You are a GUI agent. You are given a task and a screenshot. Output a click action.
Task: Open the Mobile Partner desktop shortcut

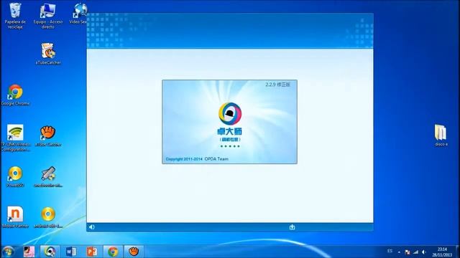click(15, 217)
